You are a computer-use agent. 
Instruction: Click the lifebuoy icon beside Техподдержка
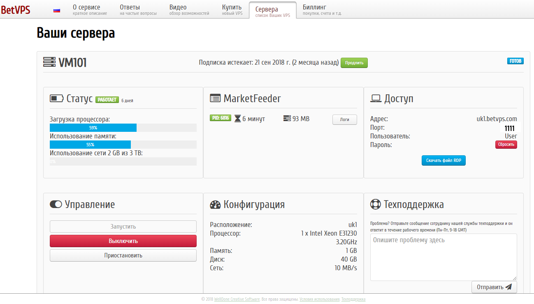[x=376, y=204]
